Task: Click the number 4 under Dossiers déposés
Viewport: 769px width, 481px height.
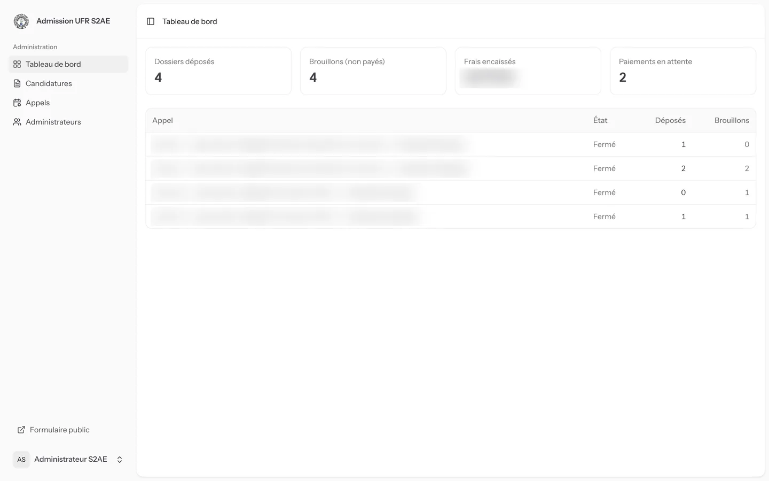Action: pyautogui.click(x=158, y=77)
